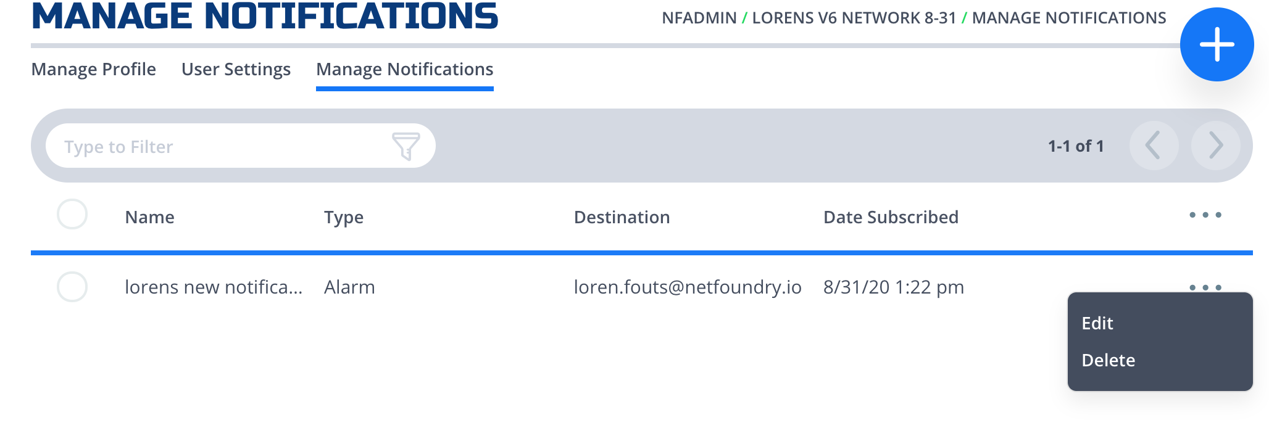The width and height of the screenshot is (1269, 428).
Task: Go to next page arrow
Action: coord(1215,146)
